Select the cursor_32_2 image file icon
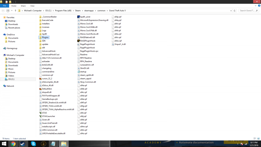This screenshot has width=261, height=147. click(40, 79)
